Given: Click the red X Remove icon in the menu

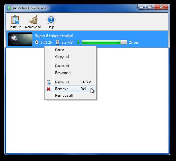Looking at the screenshot, I should pos(48,89).
